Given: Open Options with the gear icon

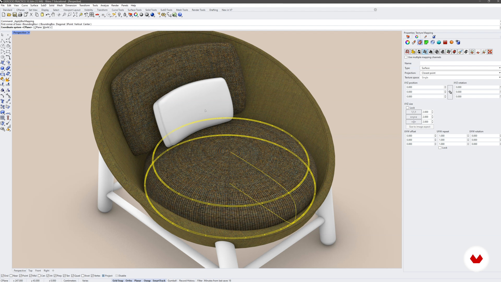Looking at the screenshot, I should pos(163,15).
